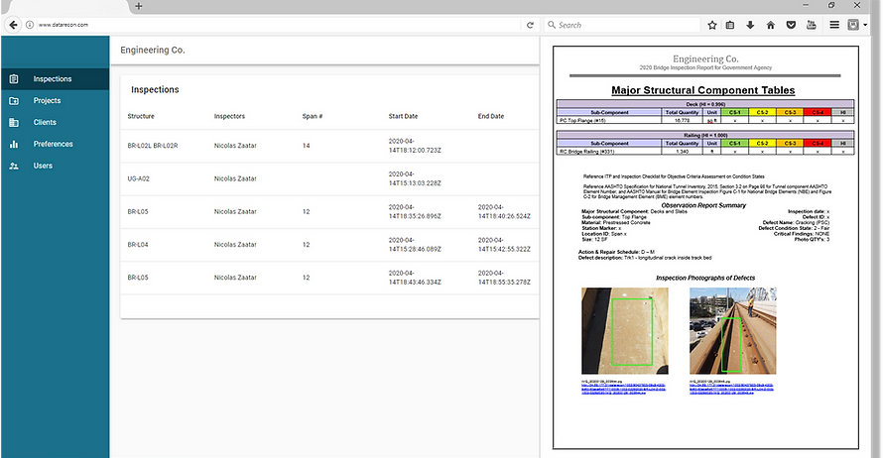Click the Clients building icon
Viewport: 883px width, 458px height.
point(14,122)
